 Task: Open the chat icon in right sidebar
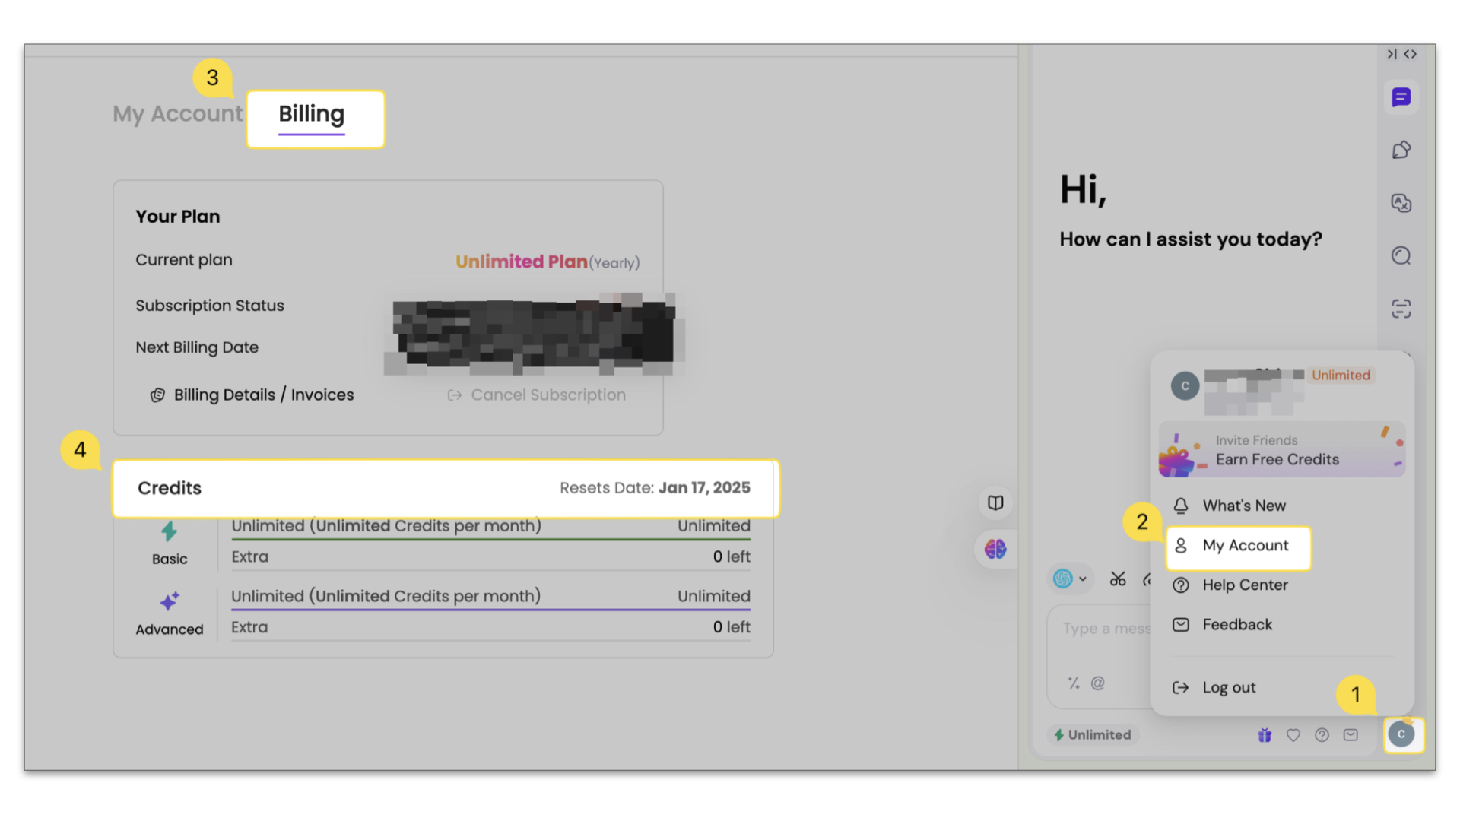tap(1401, 97)
